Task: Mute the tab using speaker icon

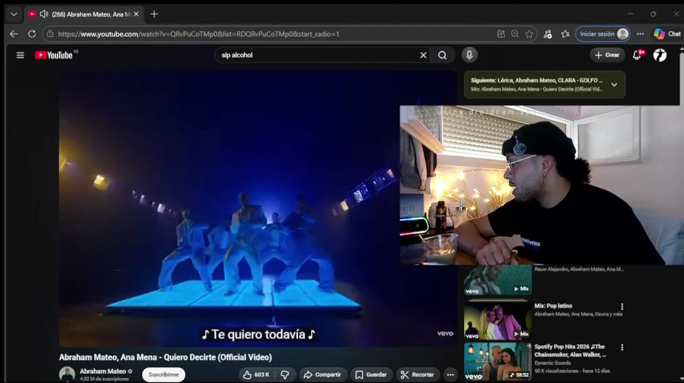Action: click(x=44, y=14)
